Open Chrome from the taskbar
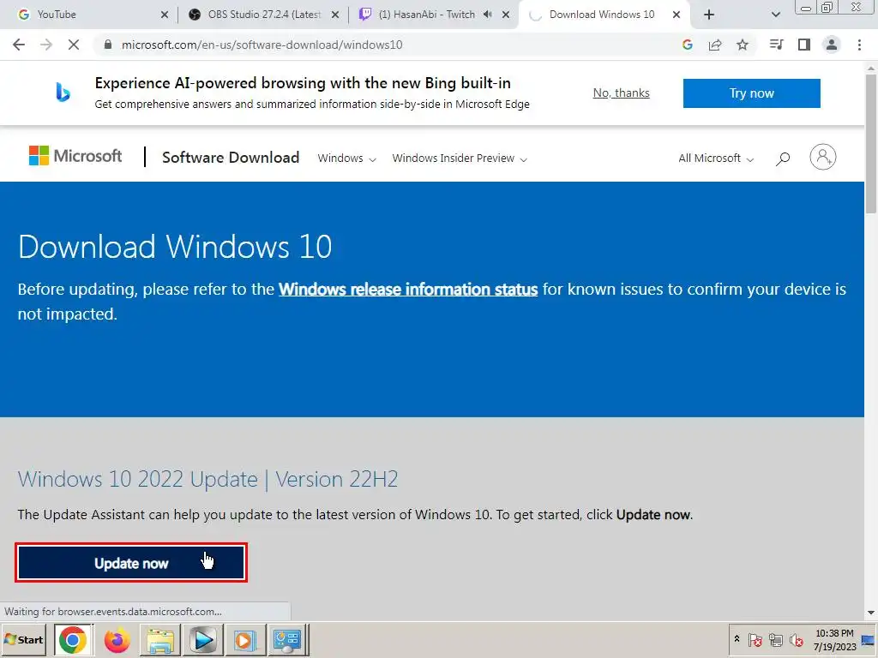 (x=73, y=639)
